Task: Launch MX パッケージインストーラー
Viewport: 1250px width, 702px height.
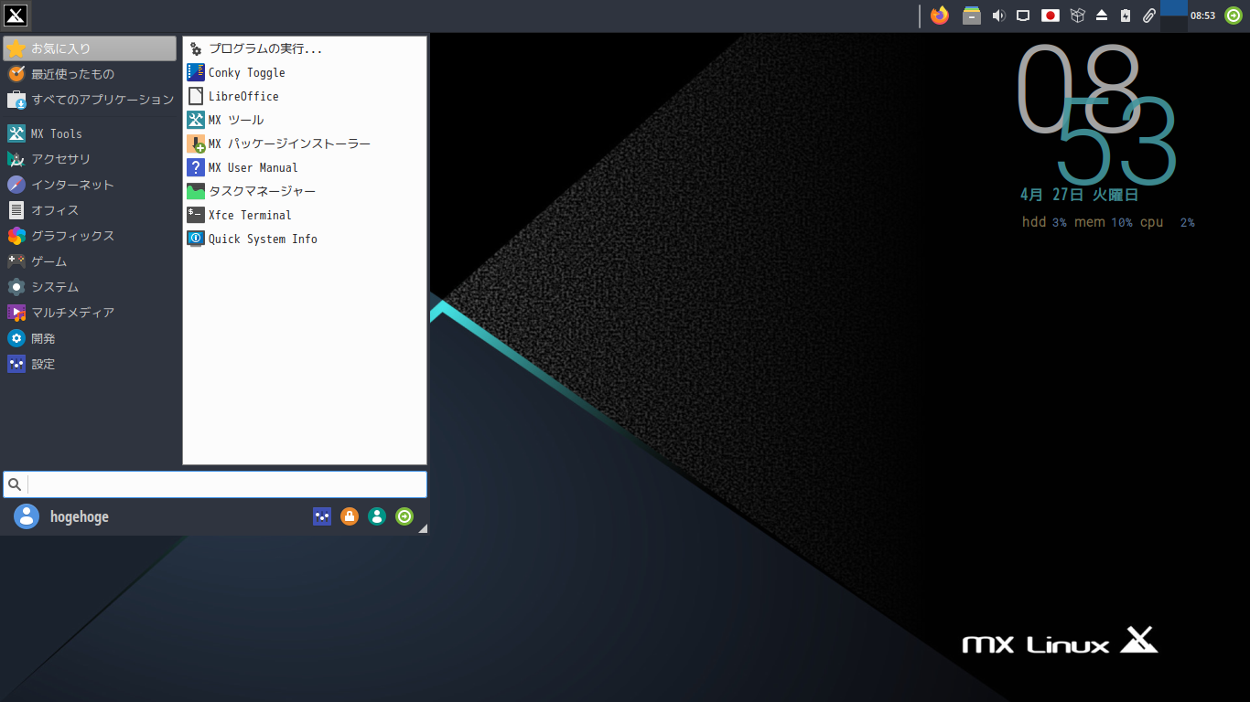Action: point(305,144)
